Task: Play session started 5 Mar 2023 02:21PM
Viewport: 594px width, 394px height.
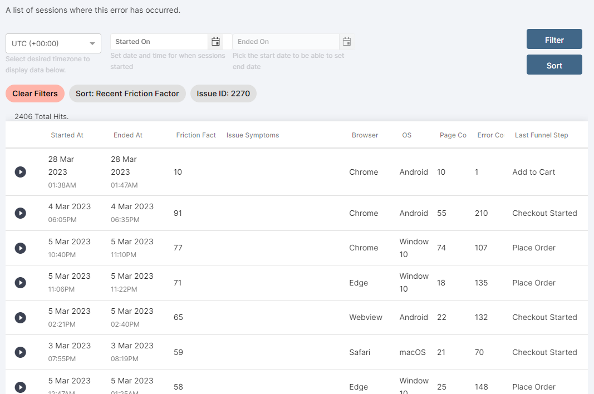Action: pyautogui.click(x=21, y=317)
